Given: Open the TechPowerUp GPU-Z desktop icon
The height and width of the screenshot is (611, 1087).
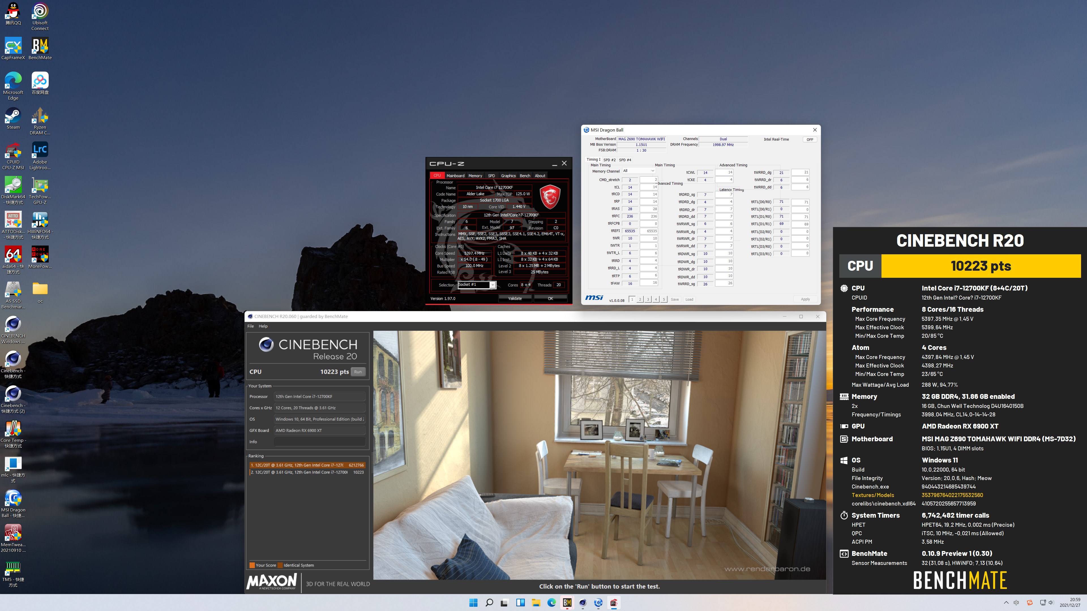Looking at the screenshot, I should [x=40, y=191].
